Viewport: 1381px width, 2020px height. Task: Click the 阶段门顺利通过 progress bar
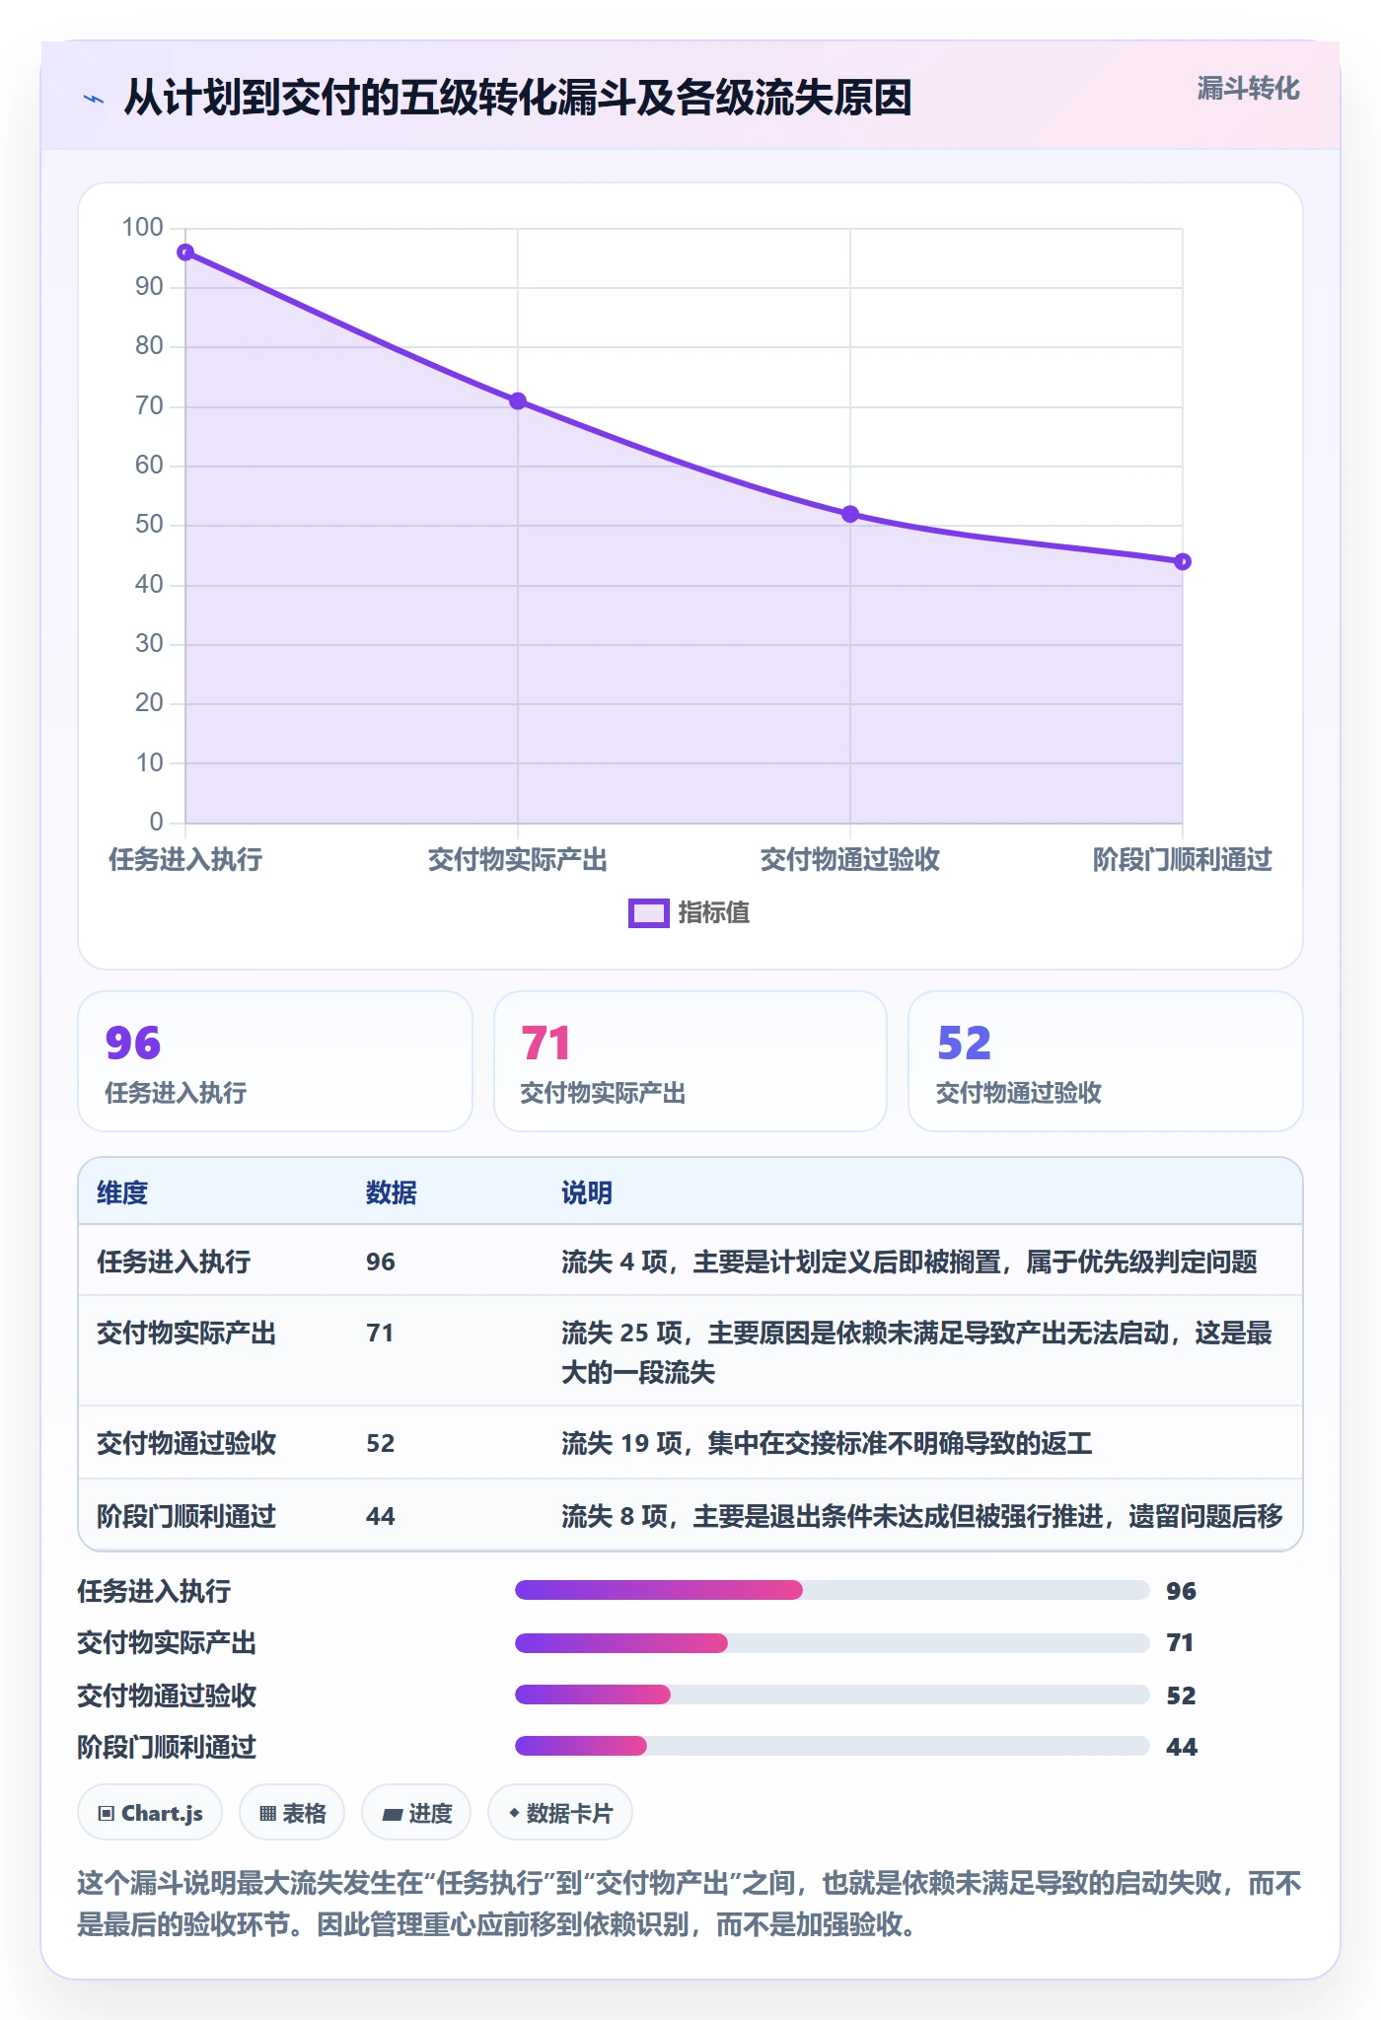click(832, 1746)
